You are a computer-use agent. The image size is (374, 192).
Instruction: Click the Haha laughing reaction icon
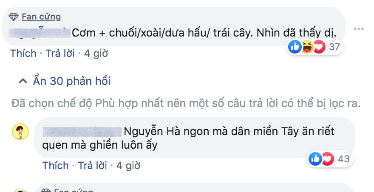click(307, 47)
